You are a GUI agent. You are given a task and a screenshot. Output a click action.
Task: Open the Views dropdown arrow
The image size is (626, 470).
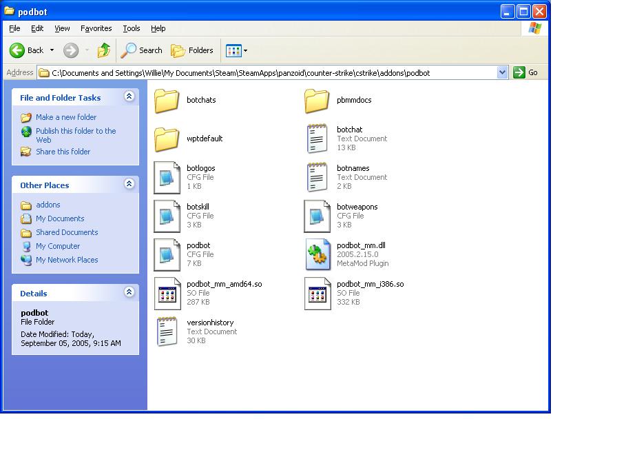[x=246, y=51]
